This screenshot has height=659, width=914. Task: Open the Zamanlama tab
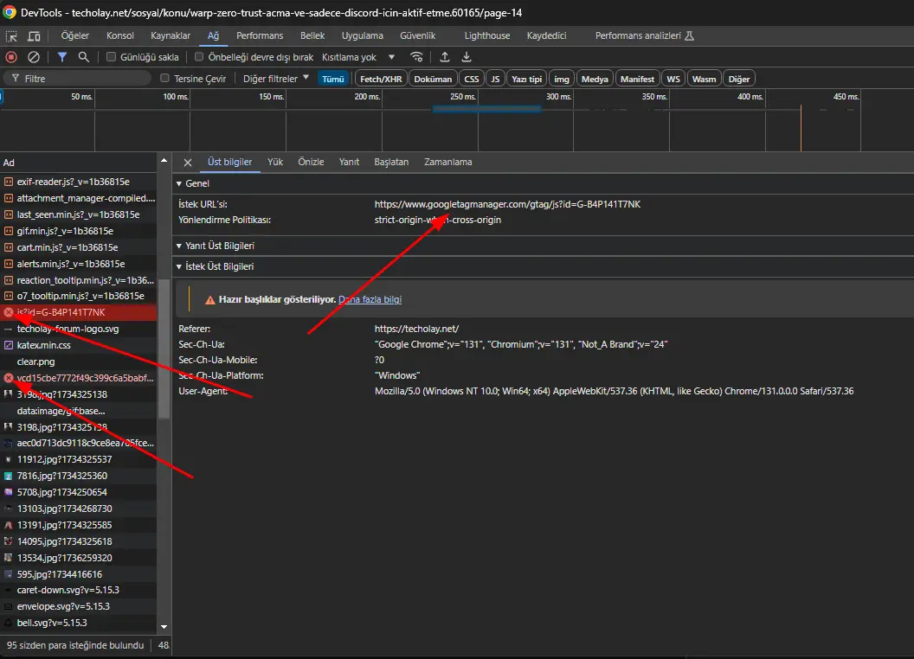click(447, 162)
